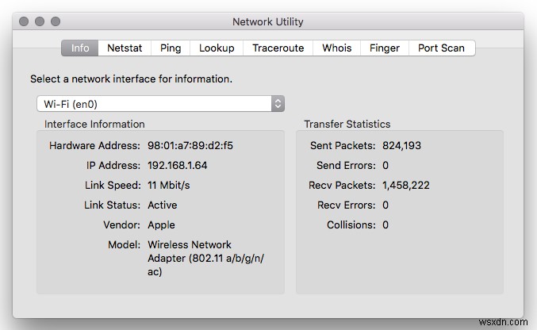Open the Ping tab
This screenshot has height=330, width=537.
tap(171, 48)
